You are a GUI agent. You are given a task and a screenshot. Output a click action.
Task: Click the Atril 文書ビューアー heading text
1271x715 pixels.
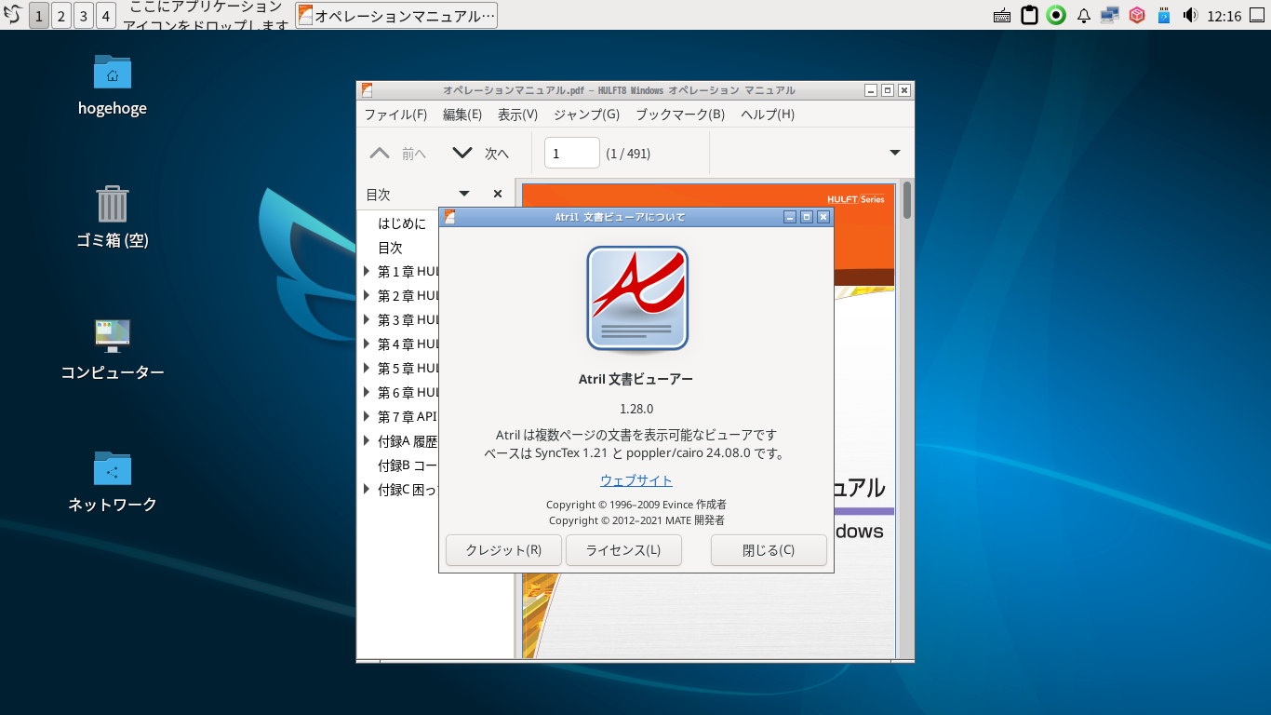pos(636,379)
